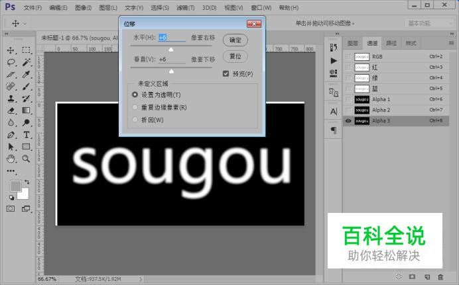The image size is (459, 285).
Task: Open the 文件(F) menu
Action: pos(33,8)
